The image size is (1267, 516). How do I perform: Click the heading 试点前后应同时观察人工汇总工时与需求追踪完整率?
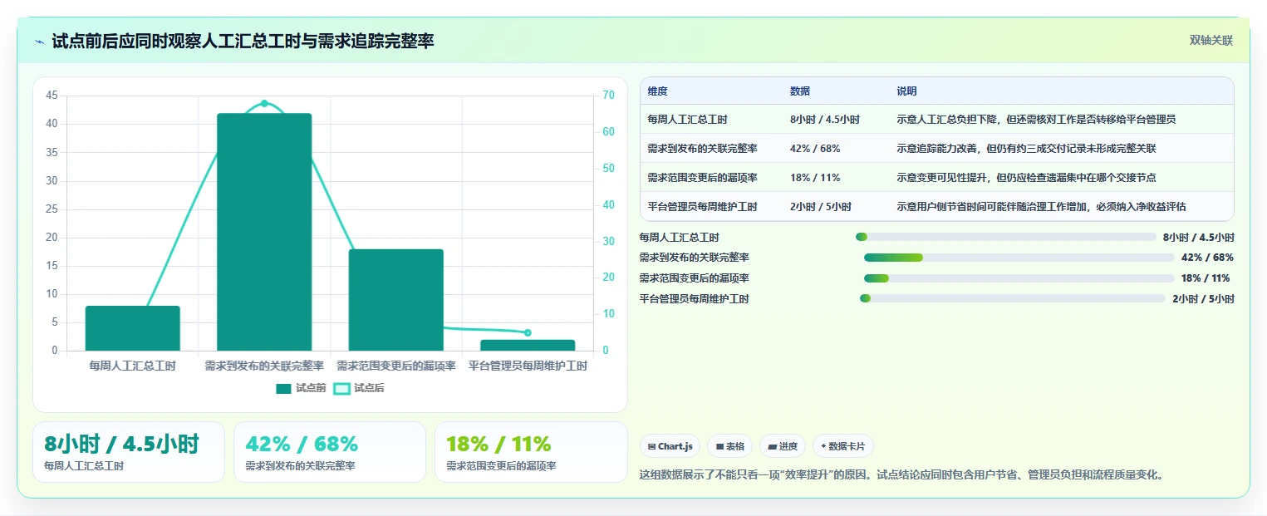243,42
